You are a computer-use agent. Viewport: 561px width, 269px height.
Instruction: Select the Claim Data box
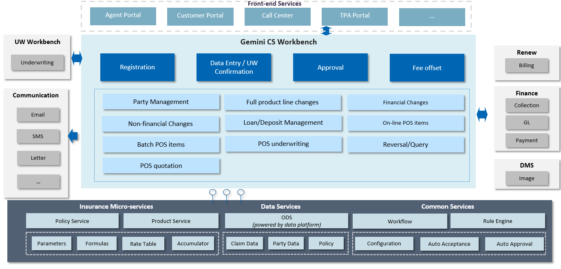coord(245,244)
